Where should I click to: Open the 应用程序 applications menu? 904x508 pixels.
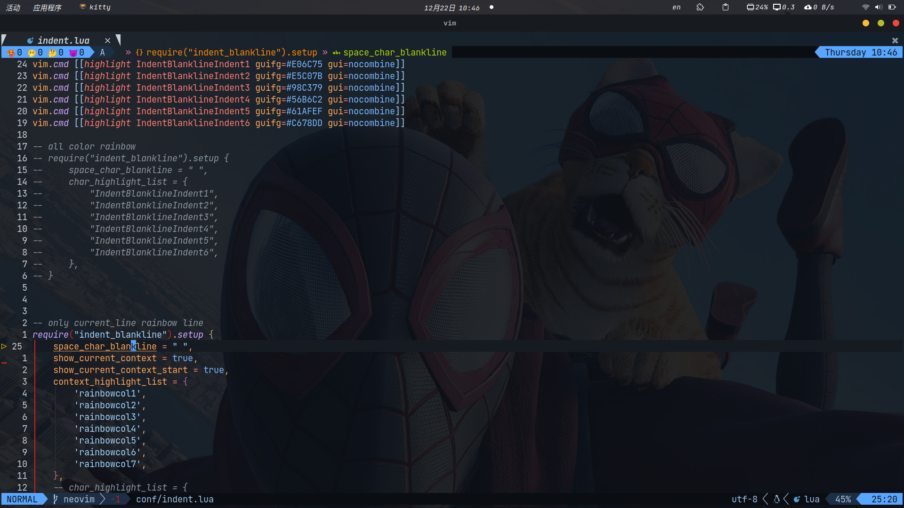coord(47,8)
